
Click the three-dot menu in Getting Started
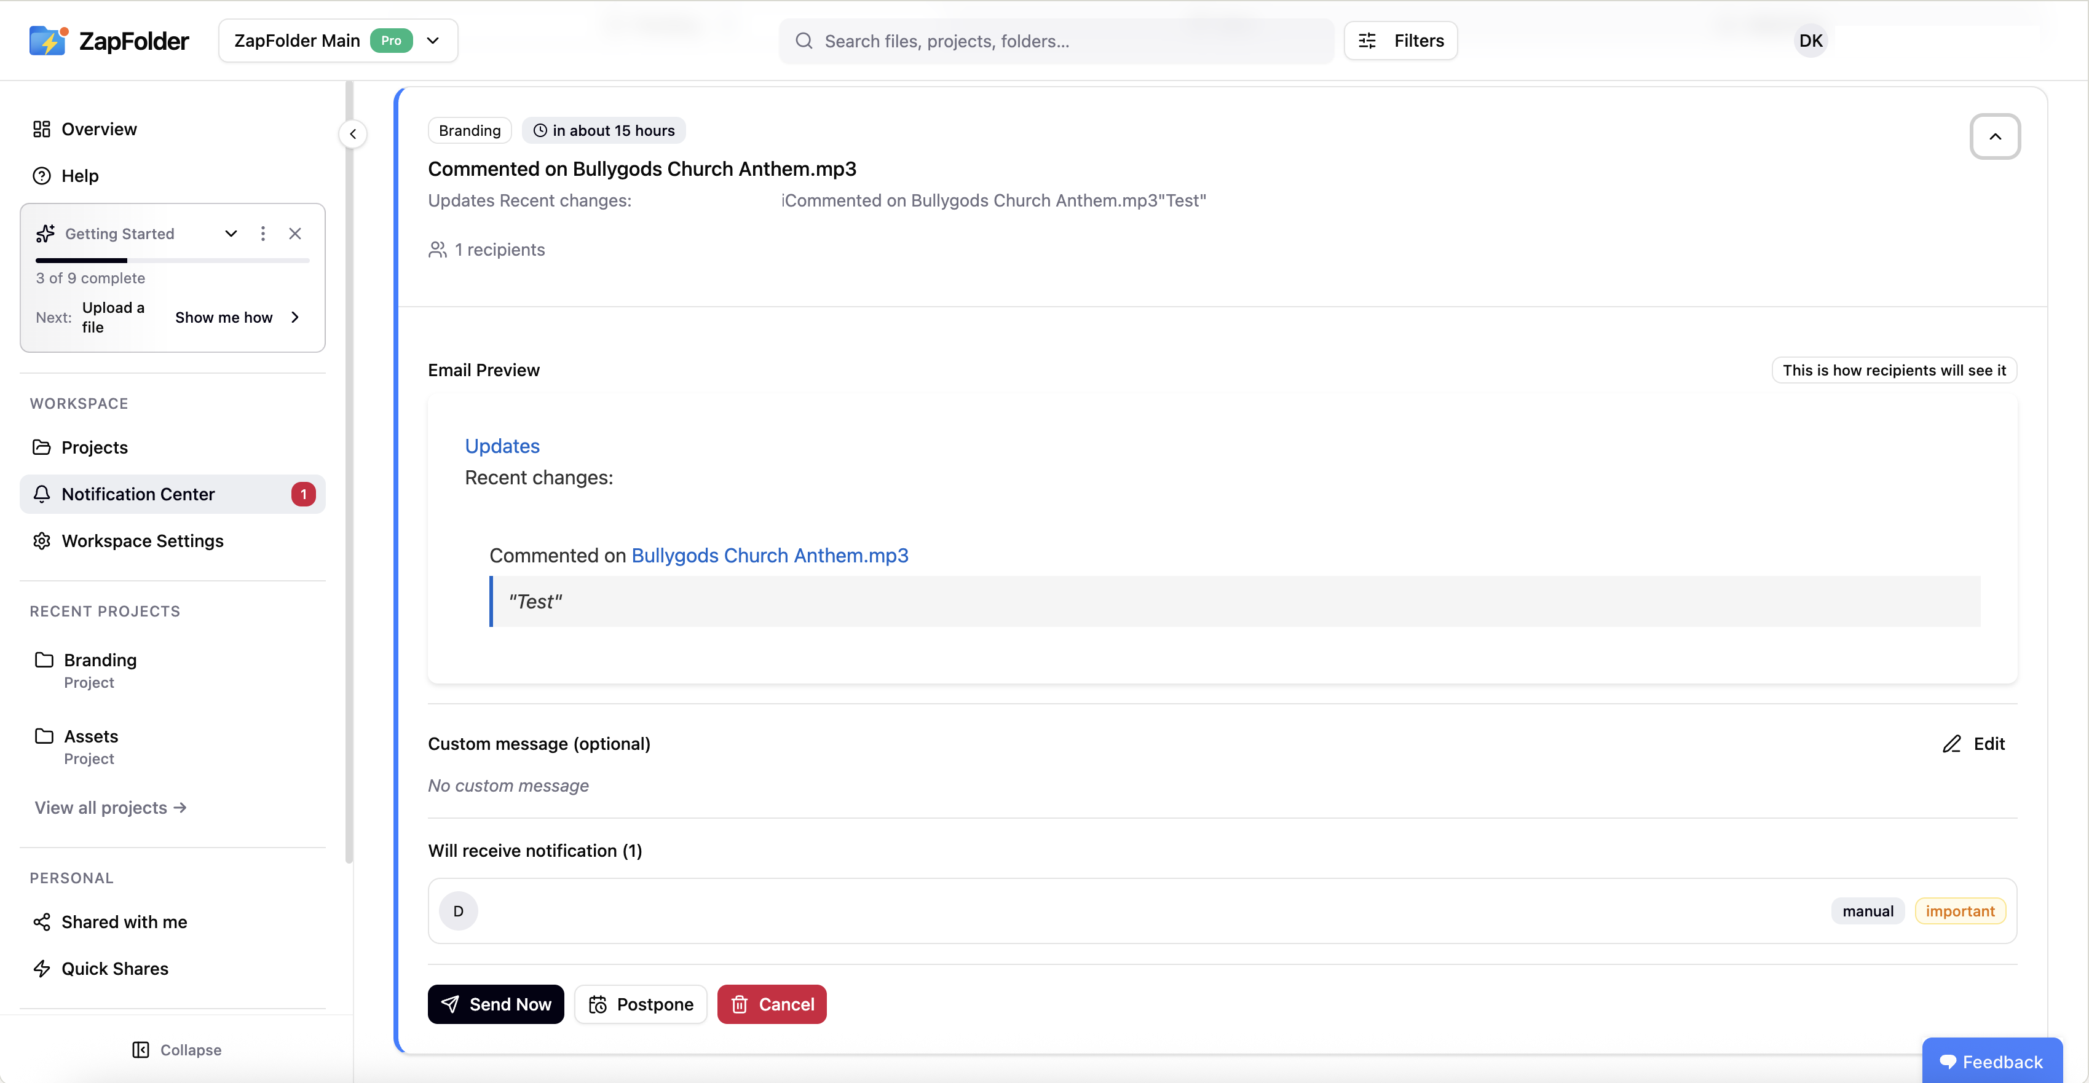click(263, 234)
